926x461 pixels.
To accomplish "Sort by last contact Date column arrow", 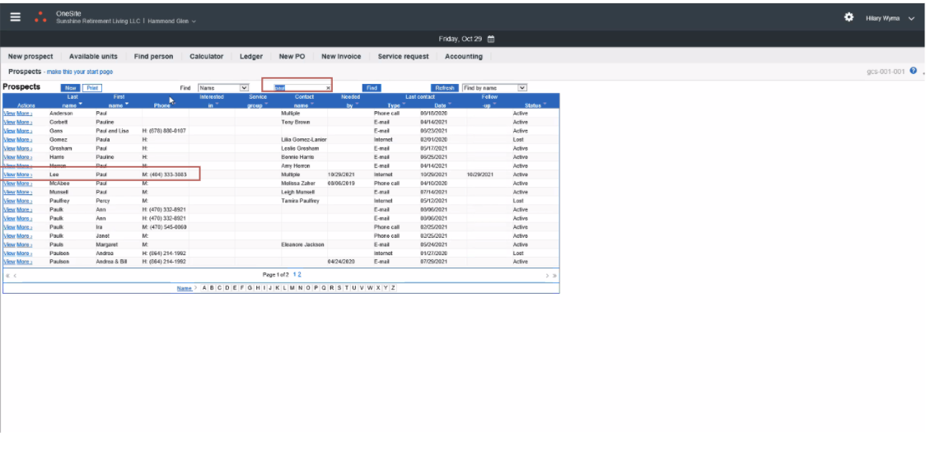I will [450, 105].
